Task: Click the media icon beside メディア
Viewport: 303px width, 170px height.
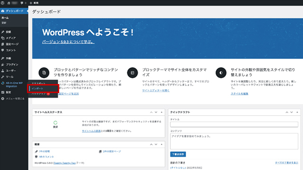Action: tap(2, 38)
